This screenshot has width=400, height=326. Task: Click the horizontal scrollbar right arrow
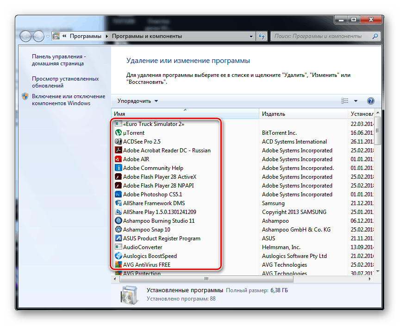coord(370,279)
